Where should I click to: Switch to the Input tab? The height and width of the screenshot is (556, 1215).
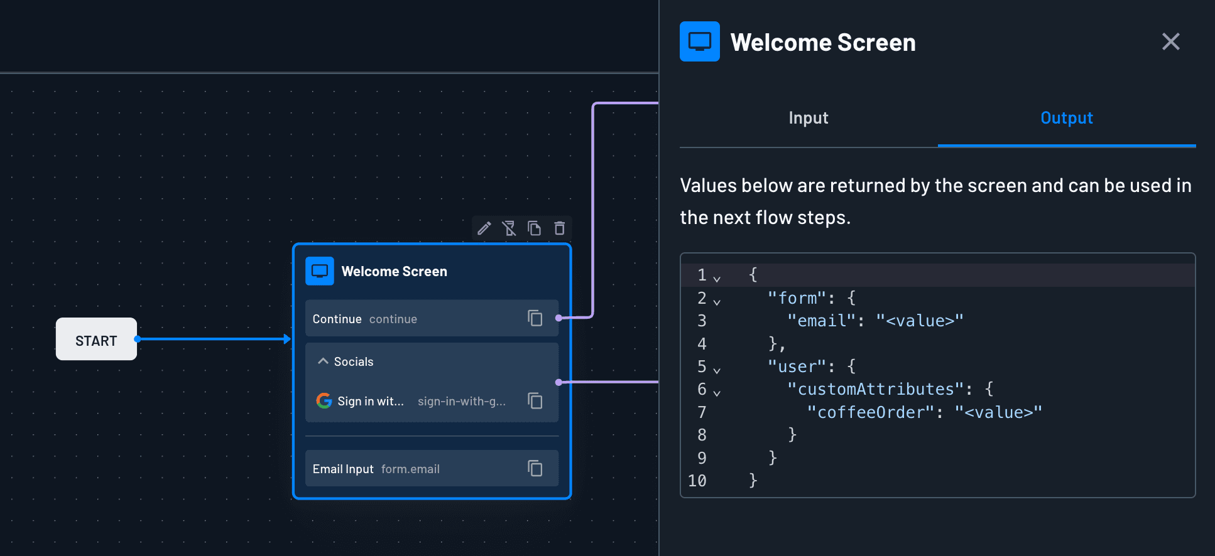coord(809,118)
